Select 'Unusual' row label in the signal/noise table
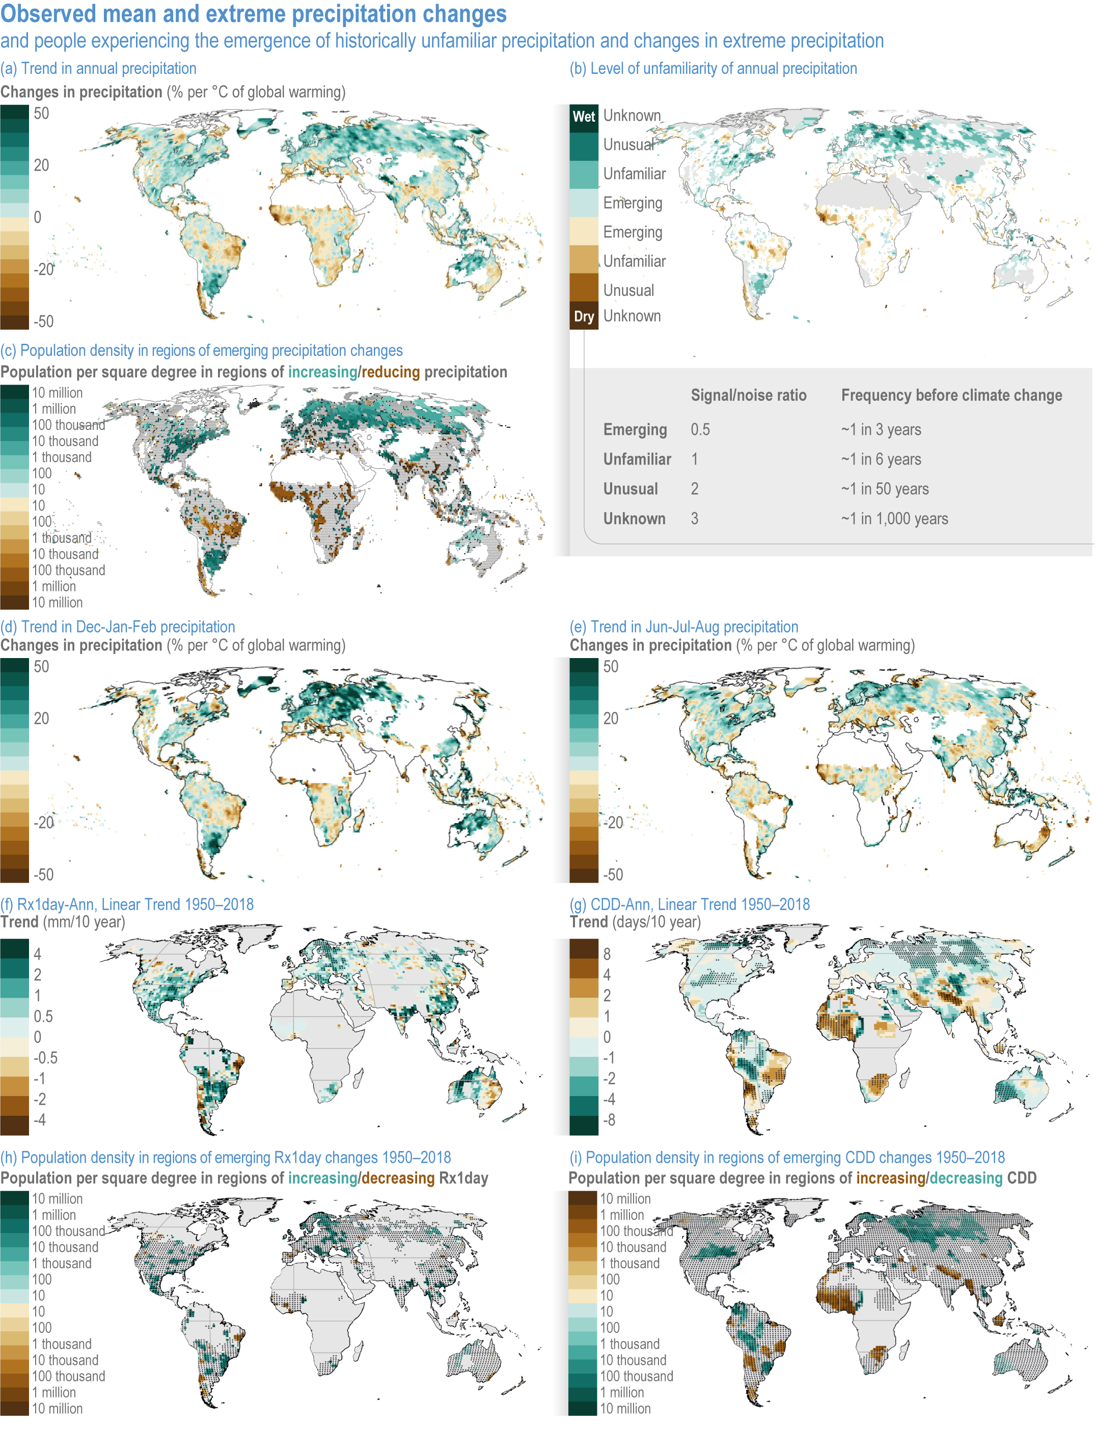Screen dimensions: 1096x1448 [631, 489]
